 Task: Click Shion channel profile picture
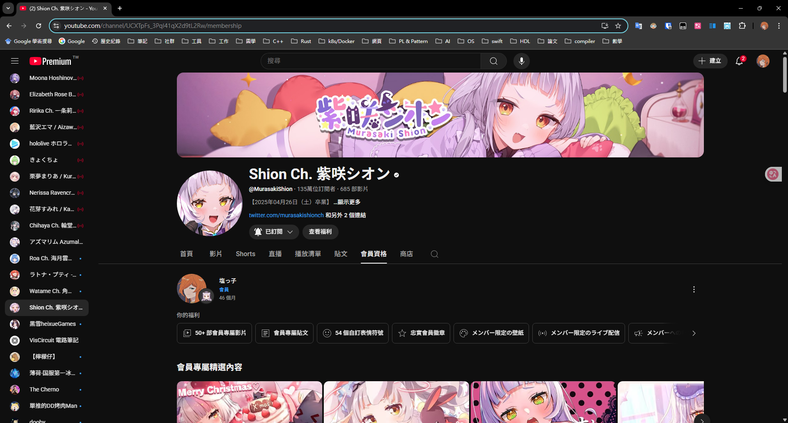[210, 203]
